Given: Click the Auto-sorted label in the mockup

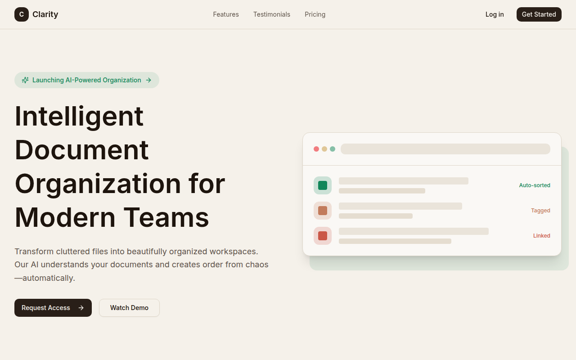Looking at the screenshot, I should point(535,185).
